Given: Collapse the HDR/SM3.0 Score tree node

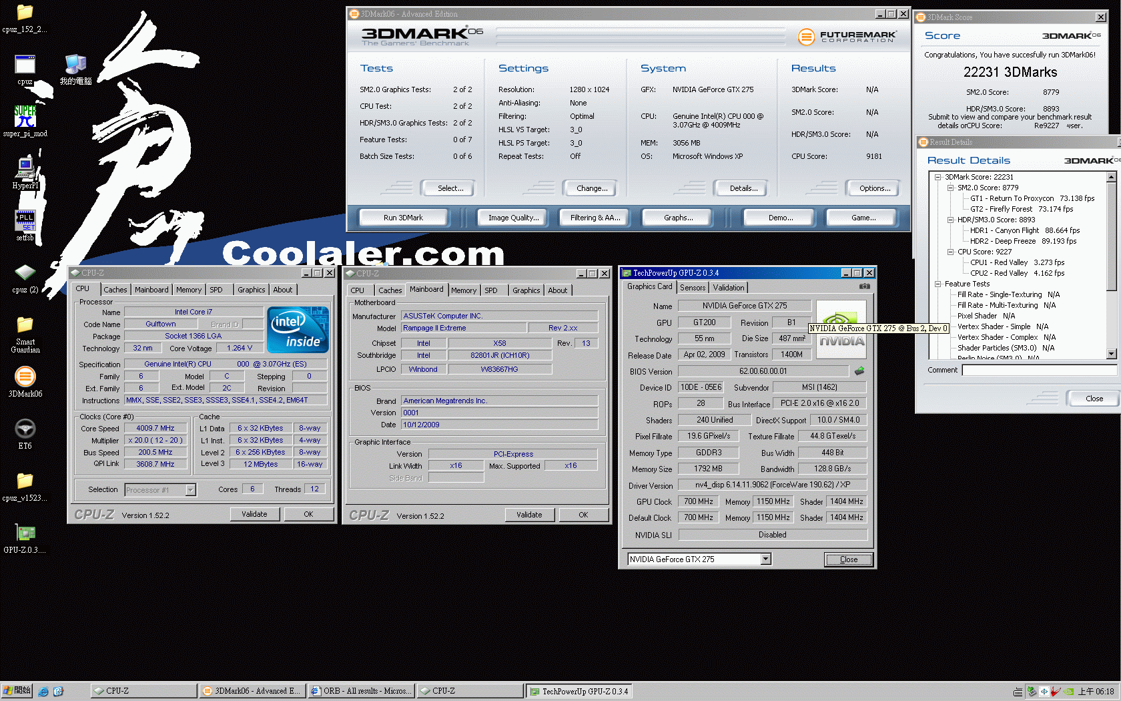Looking at the screenshot, I should 950,220.
